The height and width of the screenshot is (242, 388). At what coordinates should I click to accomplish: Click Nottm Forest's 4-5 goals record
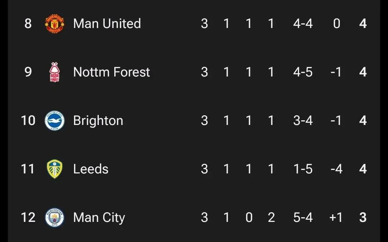click(302, 72)
